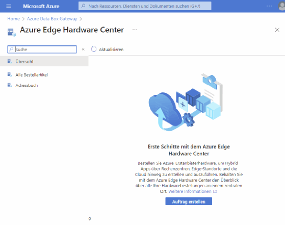Click the Azure Edge Hardware Center page title
This screenshot has width=285, height=225.
[x=72, y=30]
